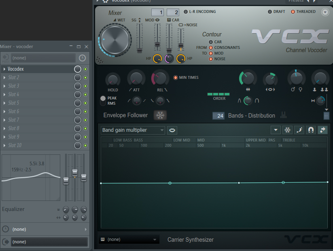Click the 24 Bands count box

(x=218, y=116)
